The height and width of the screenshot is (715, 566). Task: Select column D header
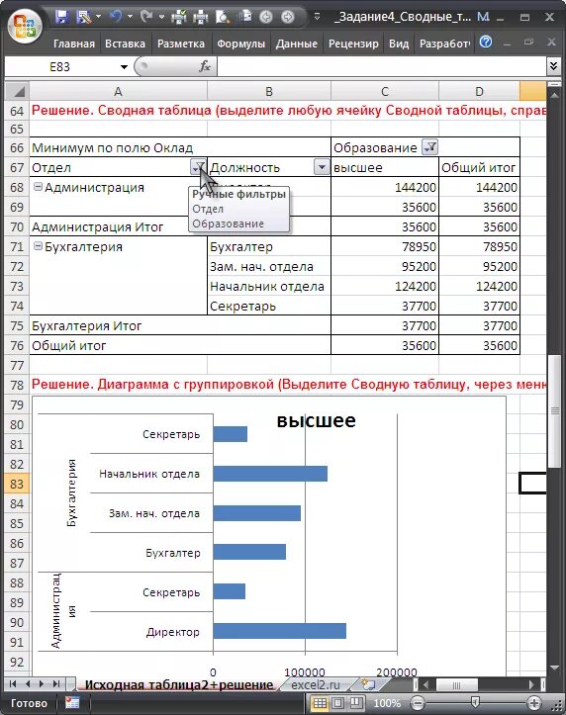click(479, 91)
